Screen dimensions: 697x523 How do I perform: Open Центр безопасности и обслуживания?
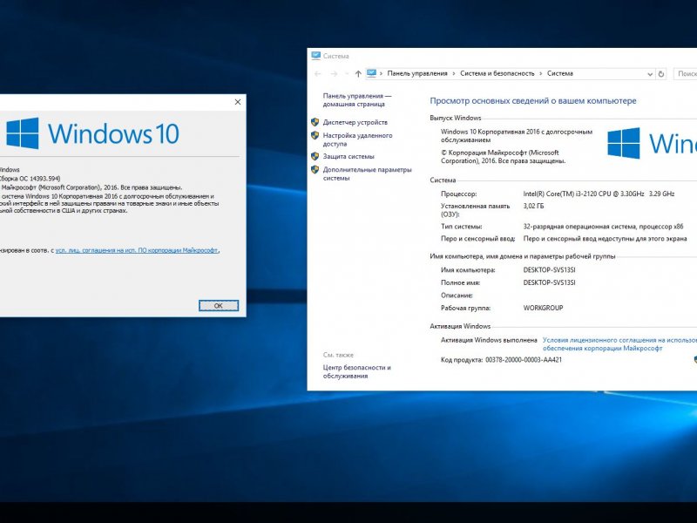pos(356,372)
